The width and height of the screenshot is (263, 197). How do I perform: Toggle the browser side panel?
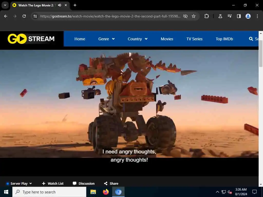pyautogui.click(x=239, y=16)
